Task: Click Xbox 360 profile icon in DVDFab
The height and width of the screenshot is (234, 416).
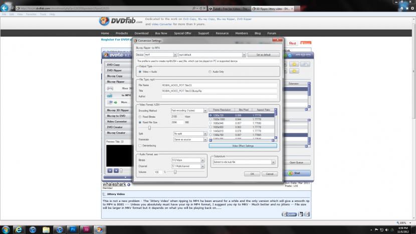Action: click(x=110, y=88)
